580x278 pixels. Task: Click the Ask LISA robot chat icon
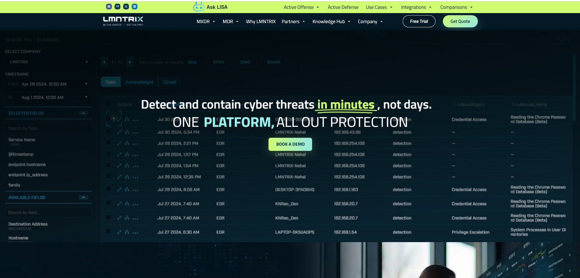(199, 7)
